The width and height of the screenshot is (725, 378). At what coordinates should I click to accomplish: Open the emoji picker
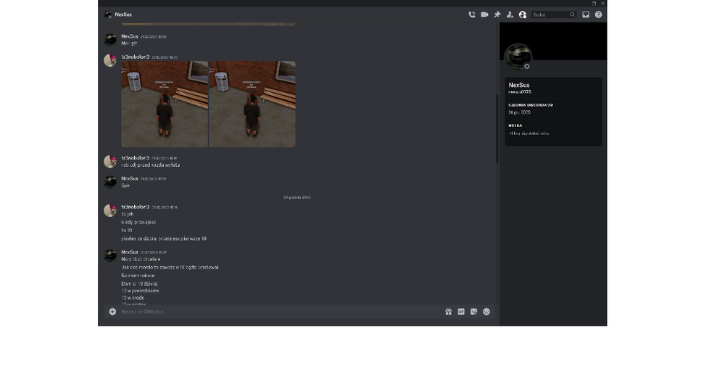486,311
